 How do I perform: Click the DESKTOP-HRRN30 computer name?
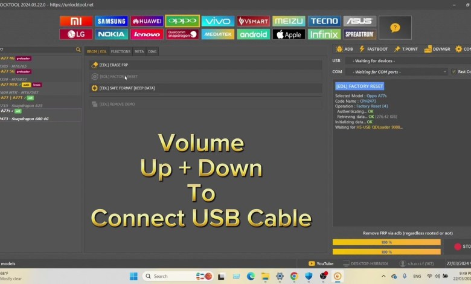click(x=365, y=263)
